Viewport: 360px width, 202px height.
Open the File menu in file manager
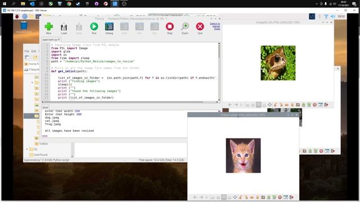(26, 51)
